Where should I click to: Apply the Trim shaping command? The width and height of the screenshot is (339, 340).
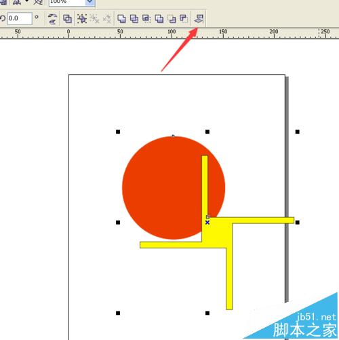click(x=134, y=18)
